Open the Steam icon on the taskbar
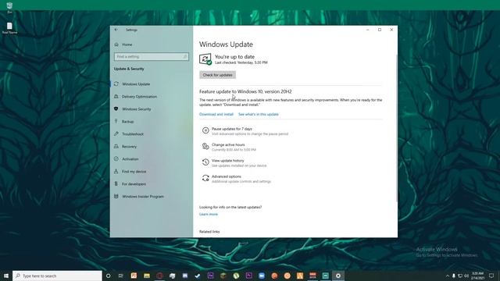Viewport: 500px width, 281px height. (x=198, y=276)
